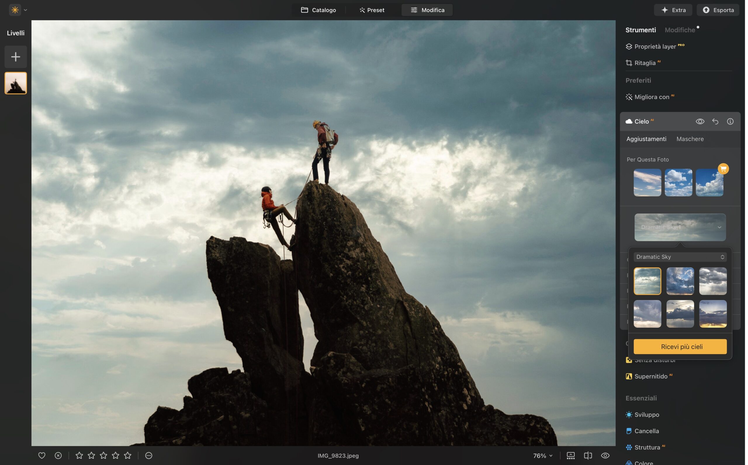Toggle the Cielo tool visibility eye
This screenshot has height=465, width=748.
coord(700,121)
